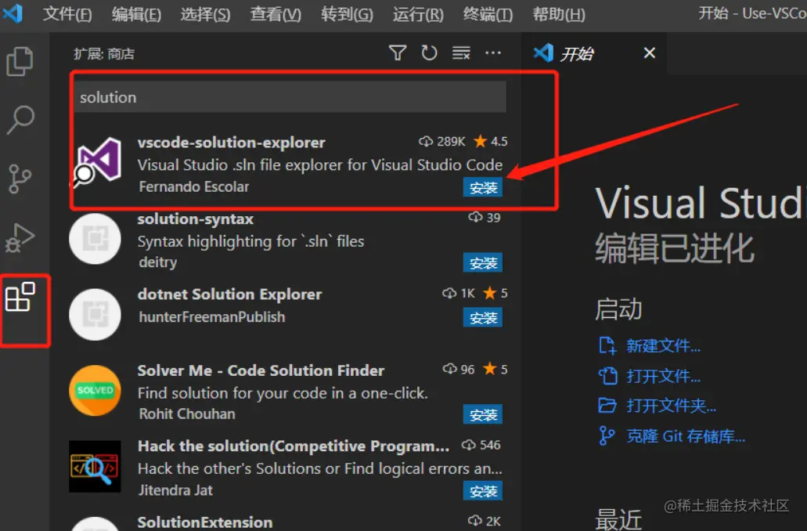Refresh the extensions list
Image resolution: width=807 pixels, height=531 pixels.
point(429,52)
